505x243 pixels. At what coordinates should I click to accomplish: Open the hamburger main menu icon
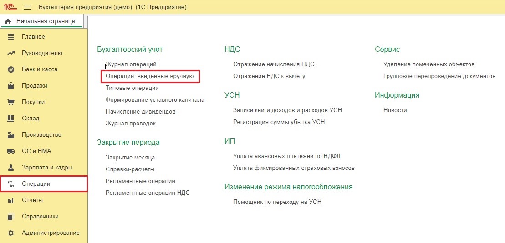[27, 7]
